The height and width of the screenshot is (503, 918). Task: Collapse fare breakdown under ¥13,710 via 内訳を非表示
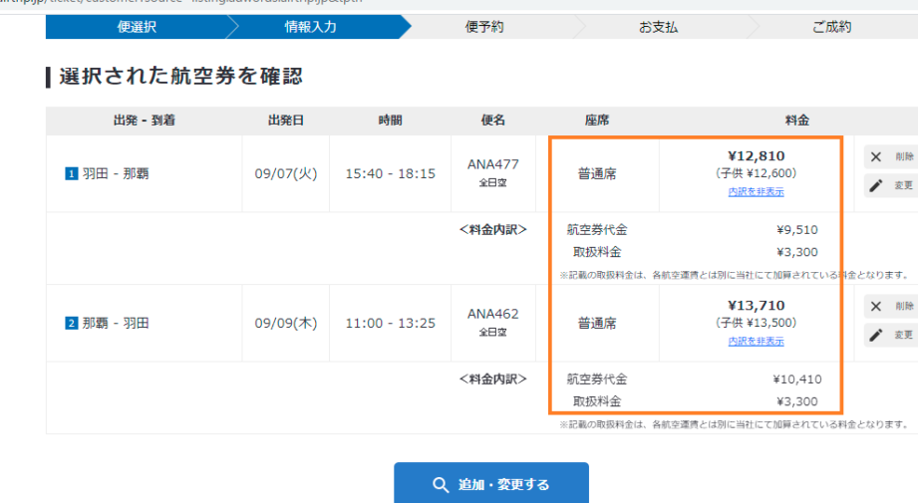point(756,342)
